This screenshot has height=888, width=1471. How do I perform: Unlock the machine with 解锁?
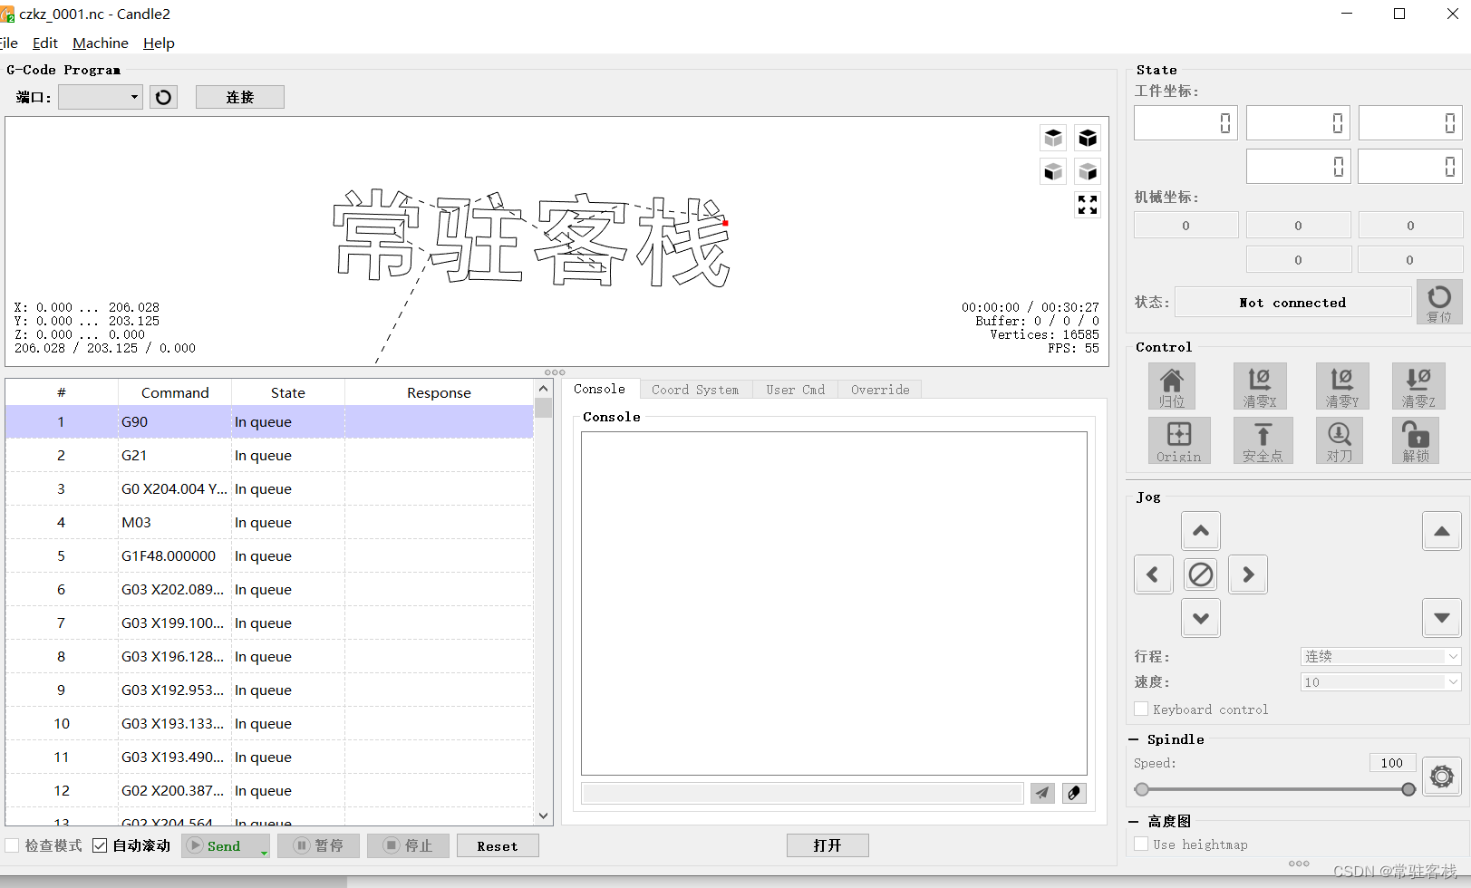click(1416, 441)
